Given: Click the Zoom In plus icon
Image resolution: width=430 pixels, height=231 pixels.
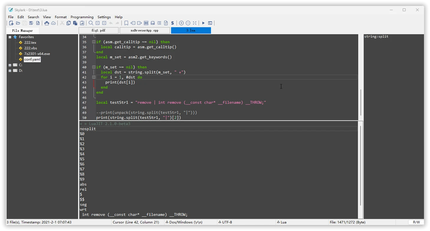Looking at the screenshot, I should pos(181,23).
